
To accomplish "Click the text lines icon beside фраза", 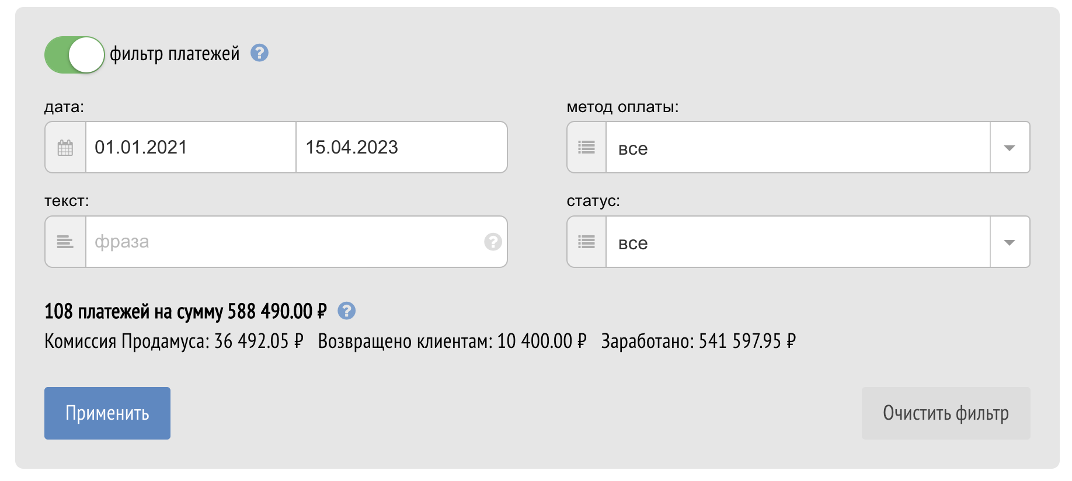I will [x=65, y=242].
